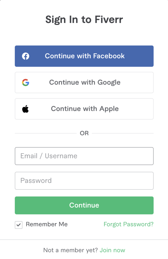
Task: Submit with the green Continue button
Action: [x=84, y=205]
